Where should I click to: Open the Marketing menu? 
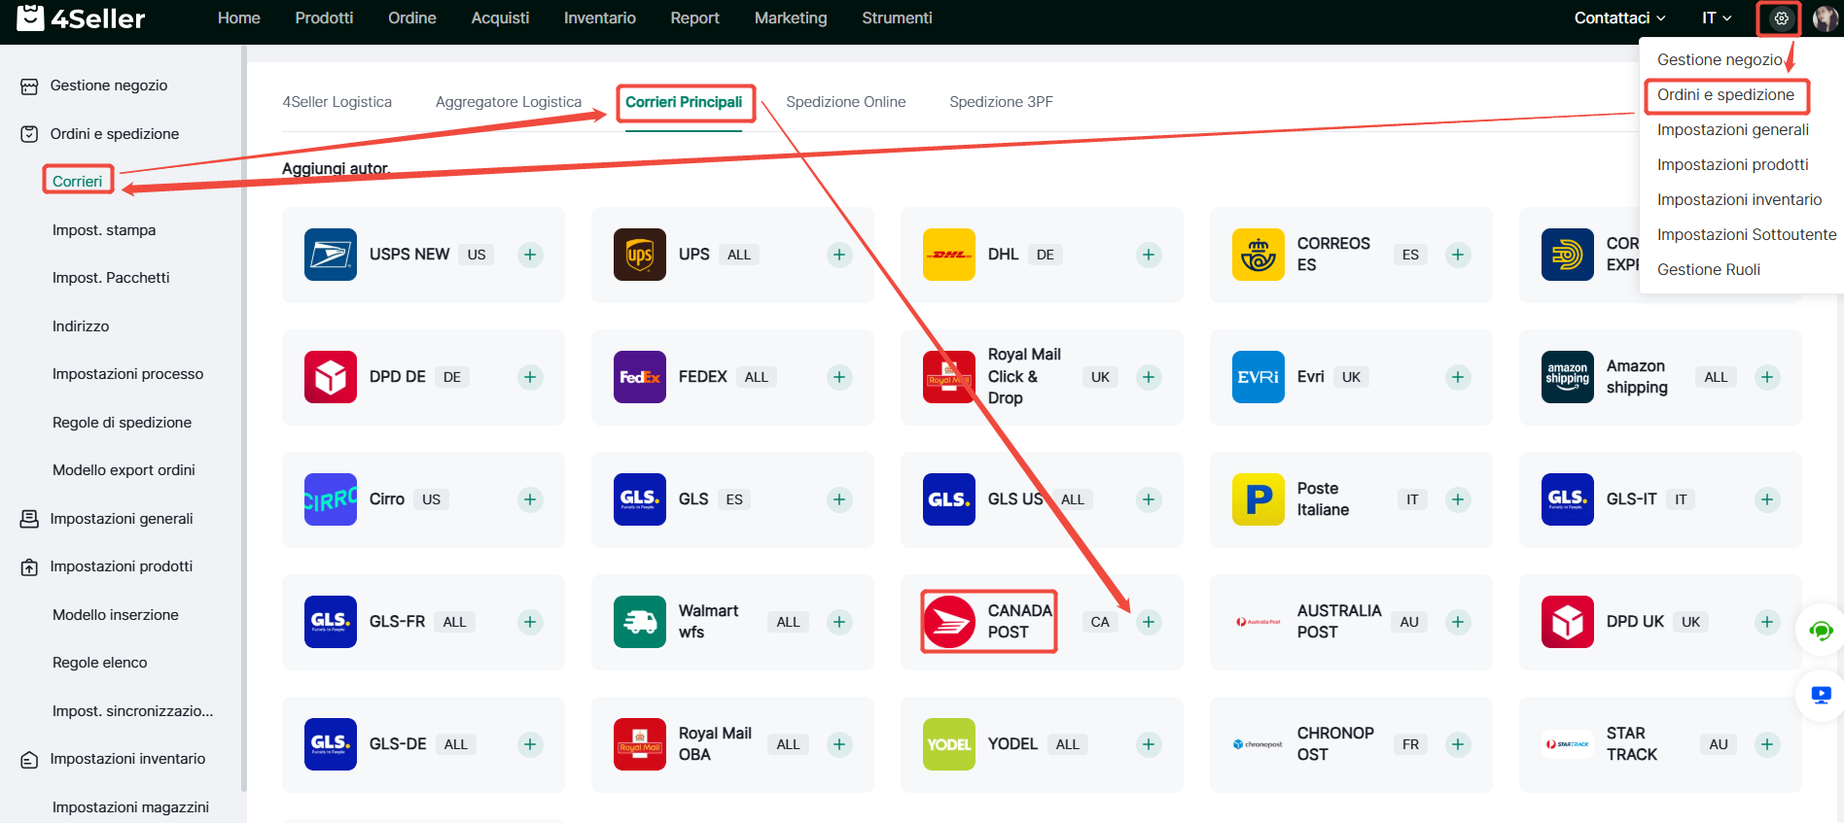point(791,18)
